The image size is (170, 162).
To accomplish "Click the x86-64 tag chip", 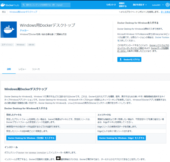I will tap(31, 45).
